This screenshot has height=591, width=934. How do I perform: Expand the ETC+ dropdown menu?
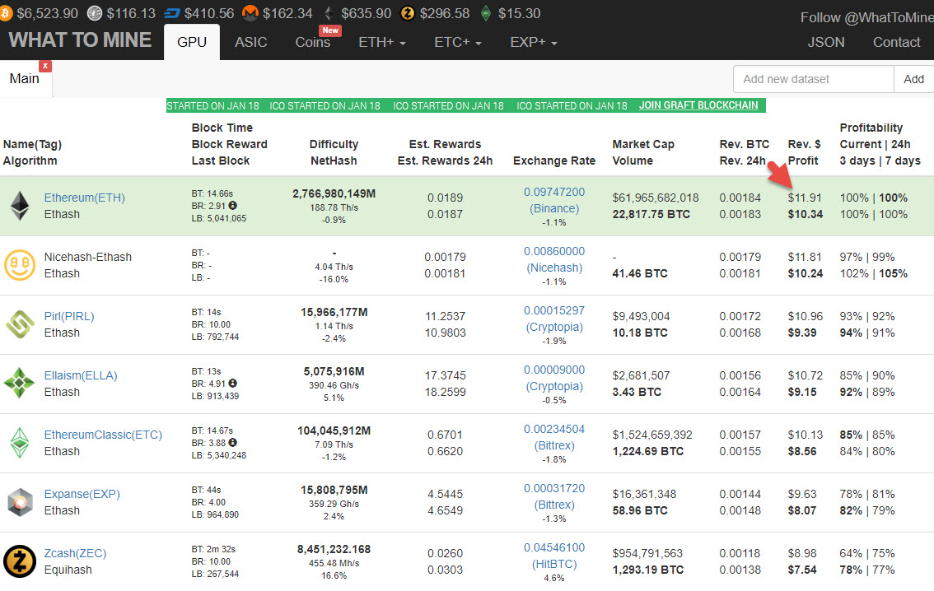tap(457, 42)
